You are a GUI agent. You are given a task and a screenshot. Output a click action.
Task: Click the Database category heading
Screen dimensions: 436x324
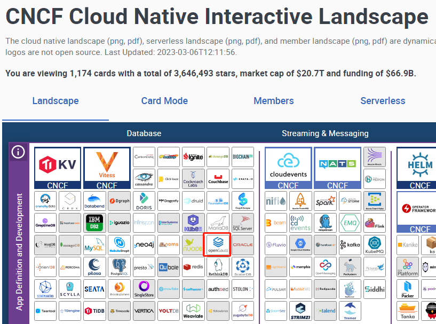point(144,133)
